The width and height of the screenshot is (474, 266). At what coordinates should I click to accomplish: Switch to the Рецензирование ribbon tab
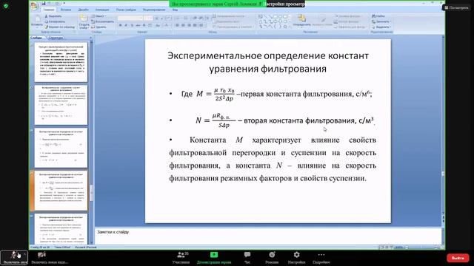(x=154, y=10)
